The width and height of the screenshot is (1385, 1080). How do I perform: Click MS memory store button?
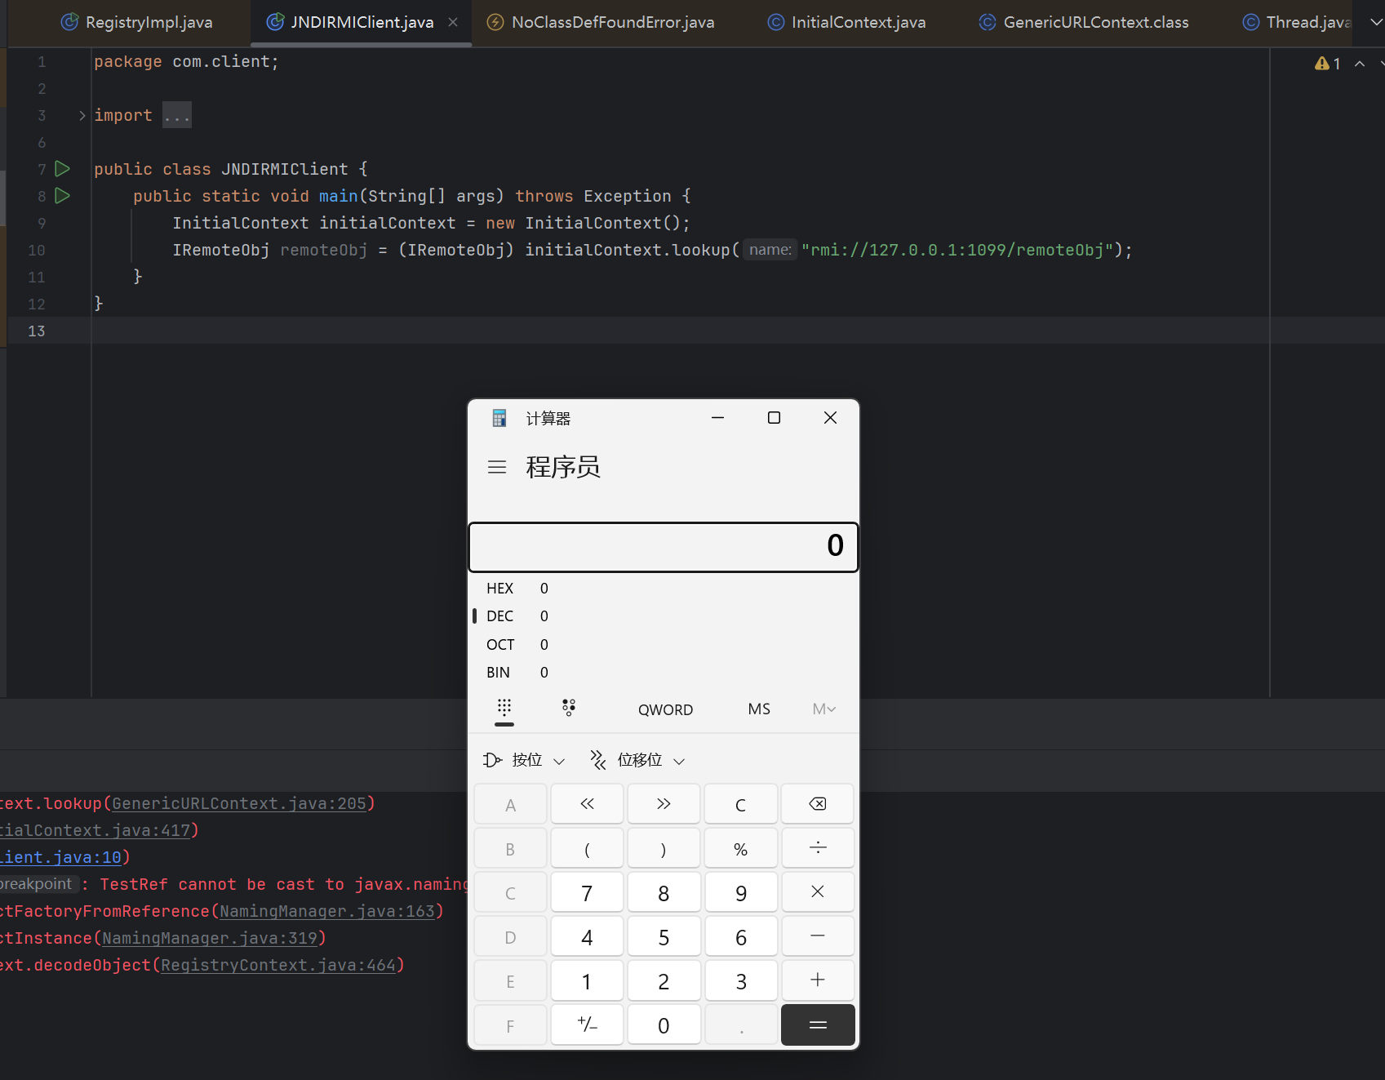click(x=759, y=709)
